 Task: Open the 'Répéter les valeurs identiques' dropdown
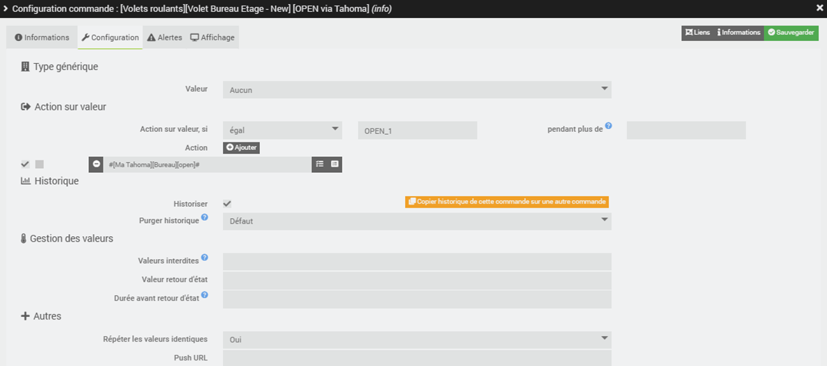pos(417,340)
